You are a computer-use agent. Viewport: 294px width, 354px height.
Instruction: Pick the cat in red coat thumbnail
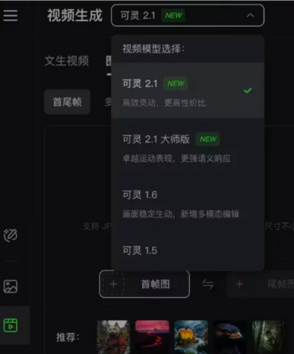pos(114,337)
